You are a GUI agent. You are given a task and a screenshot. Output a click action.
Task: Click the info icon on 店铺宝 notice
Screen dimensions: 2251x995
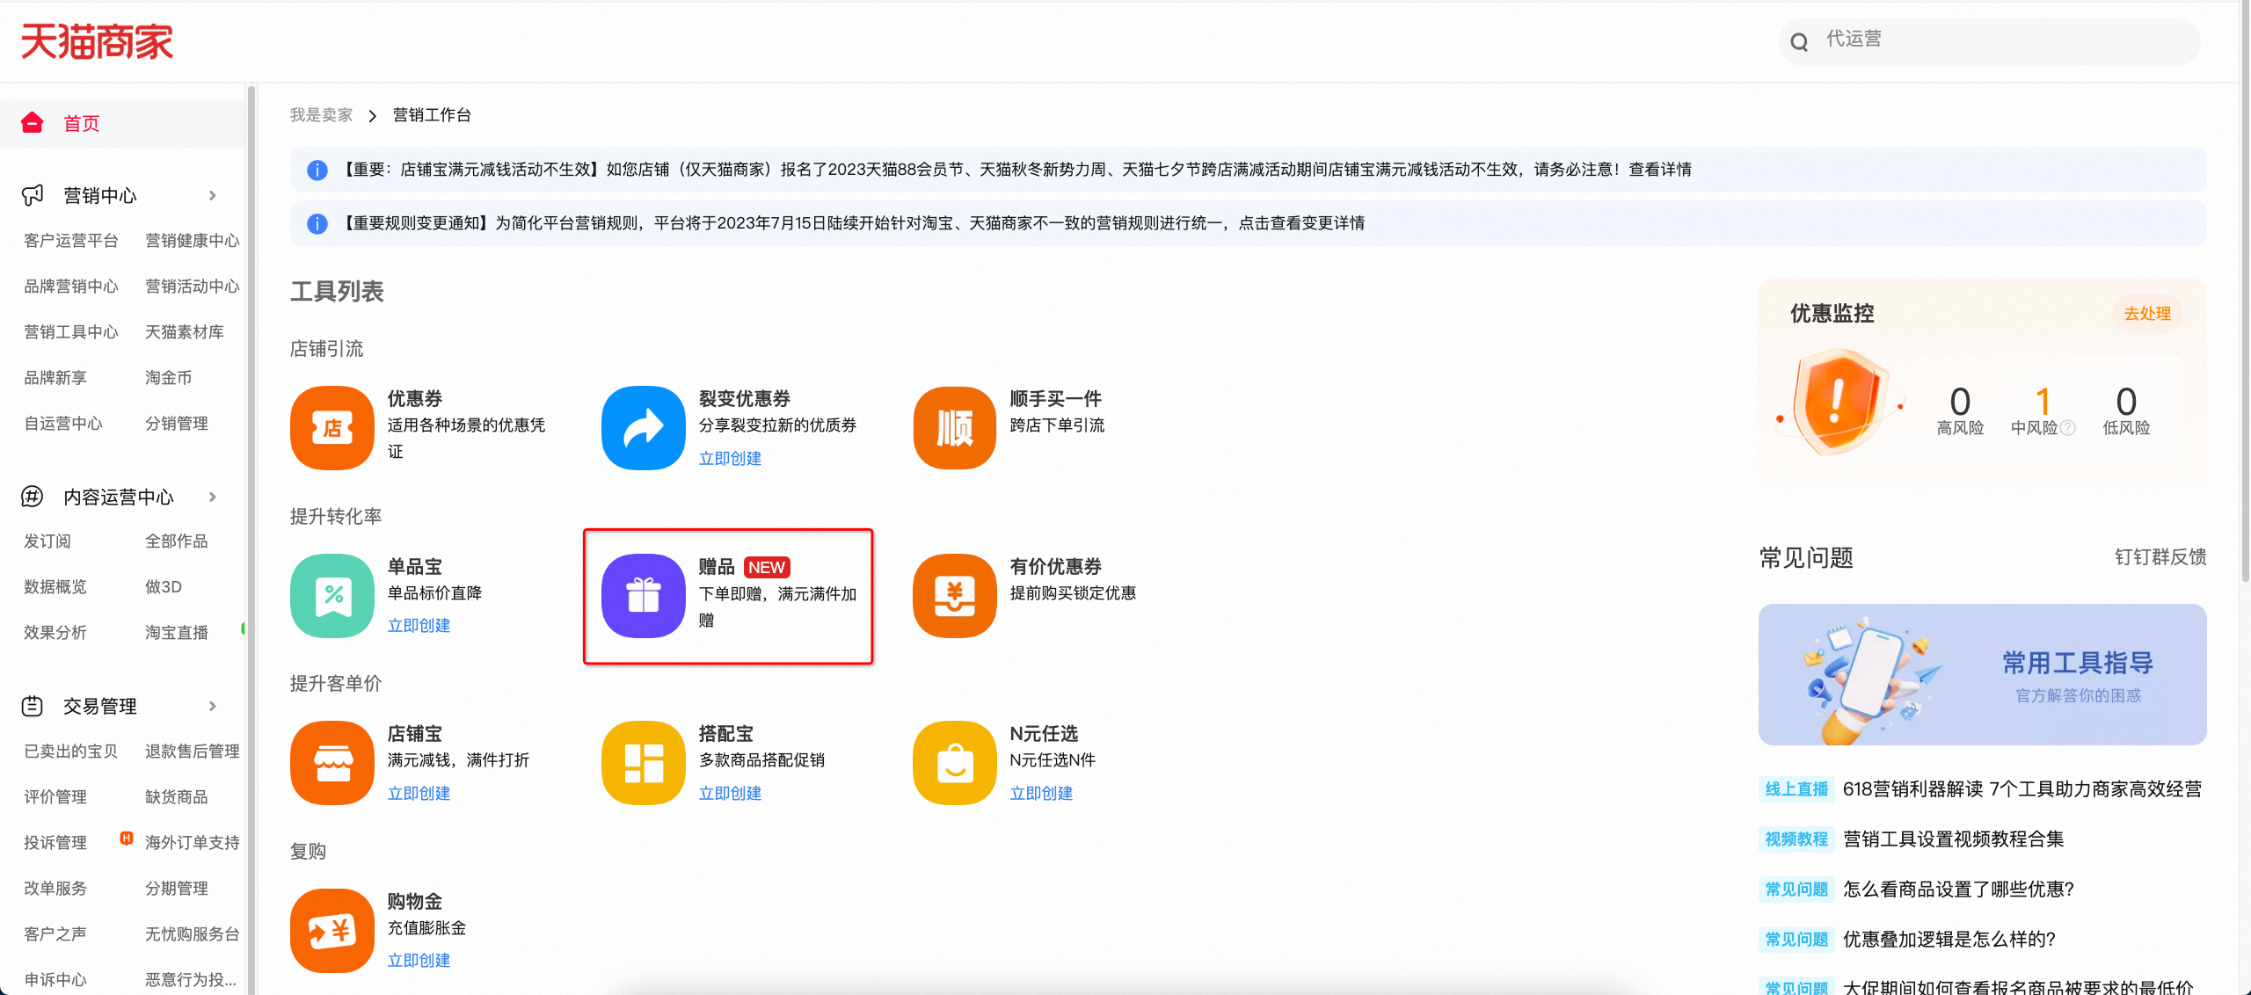pyautogui.click(x=317, y=170)
